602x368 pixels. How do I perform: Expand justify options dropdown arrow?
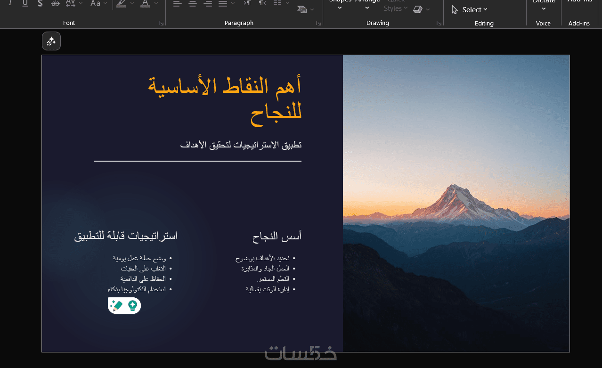pos(233,3)
